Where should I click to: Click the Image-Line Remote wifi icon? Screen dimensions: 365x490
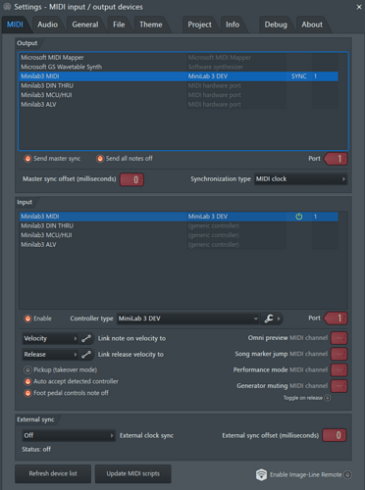coord(261,474)
